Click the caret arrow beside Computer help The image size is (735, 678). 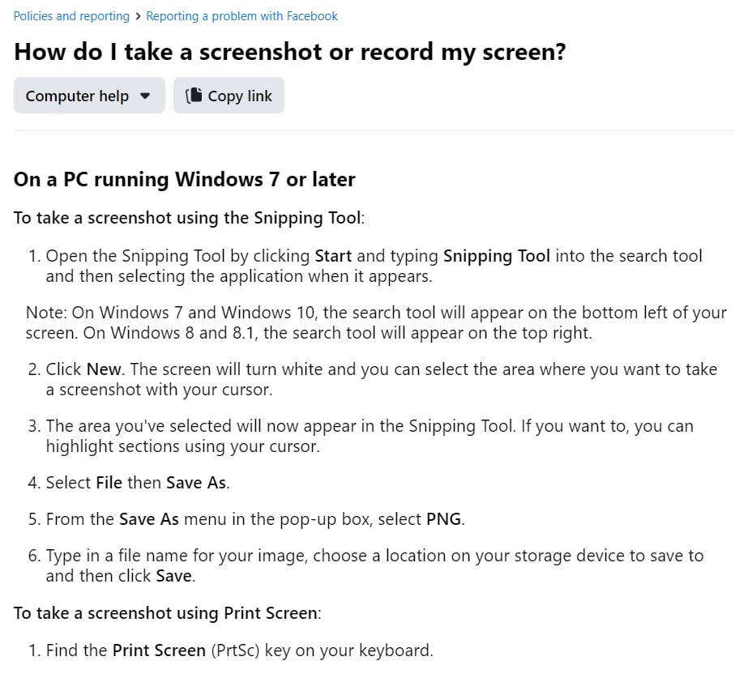click(x=145, y=96)
